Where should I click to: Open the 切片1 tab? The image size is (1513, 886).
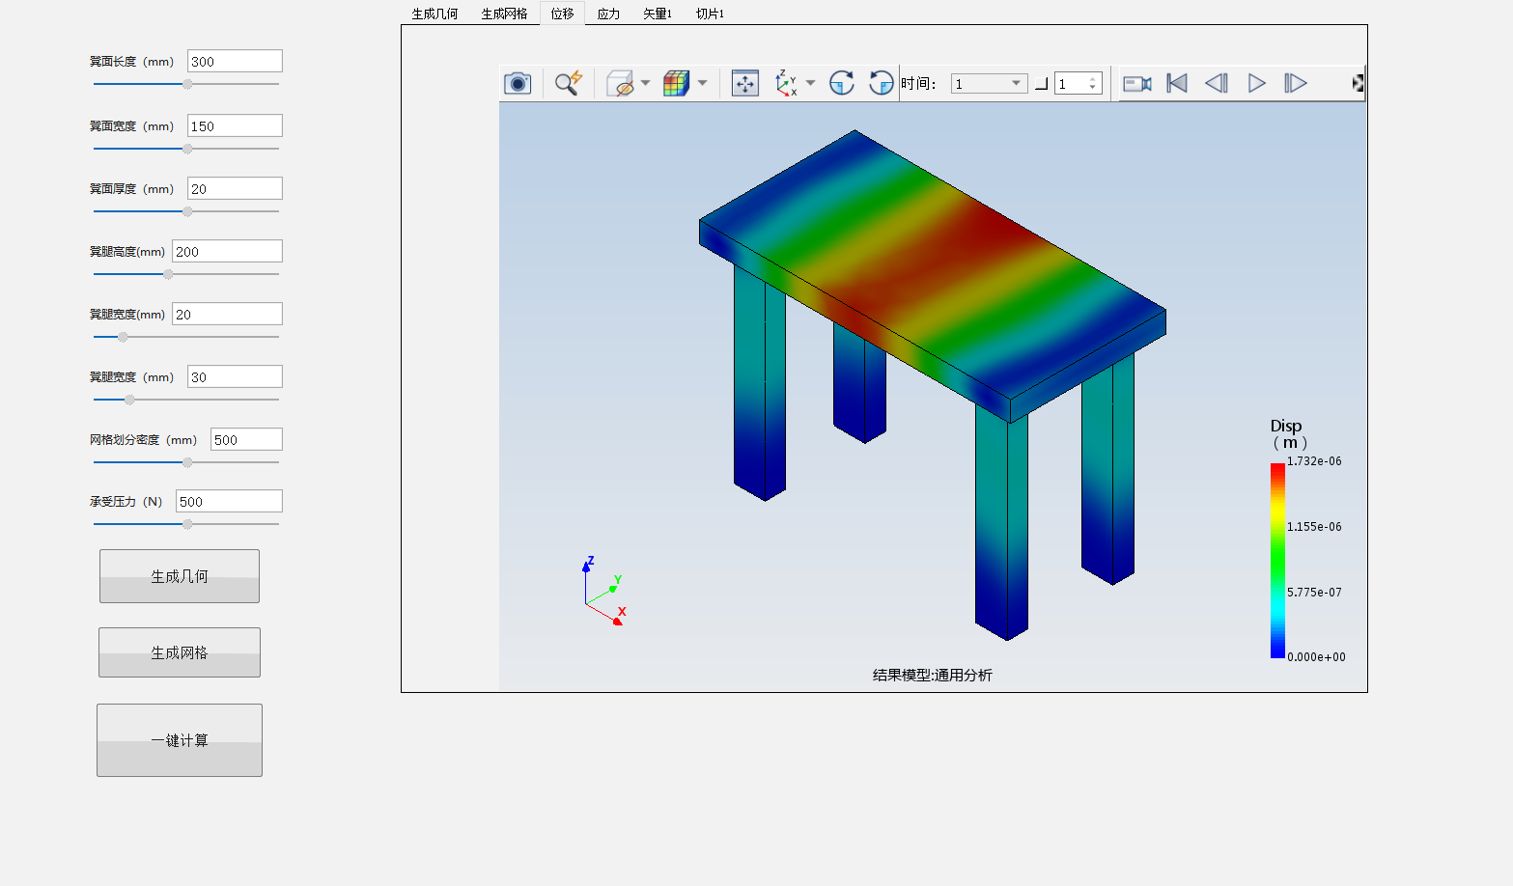[710, 14]
